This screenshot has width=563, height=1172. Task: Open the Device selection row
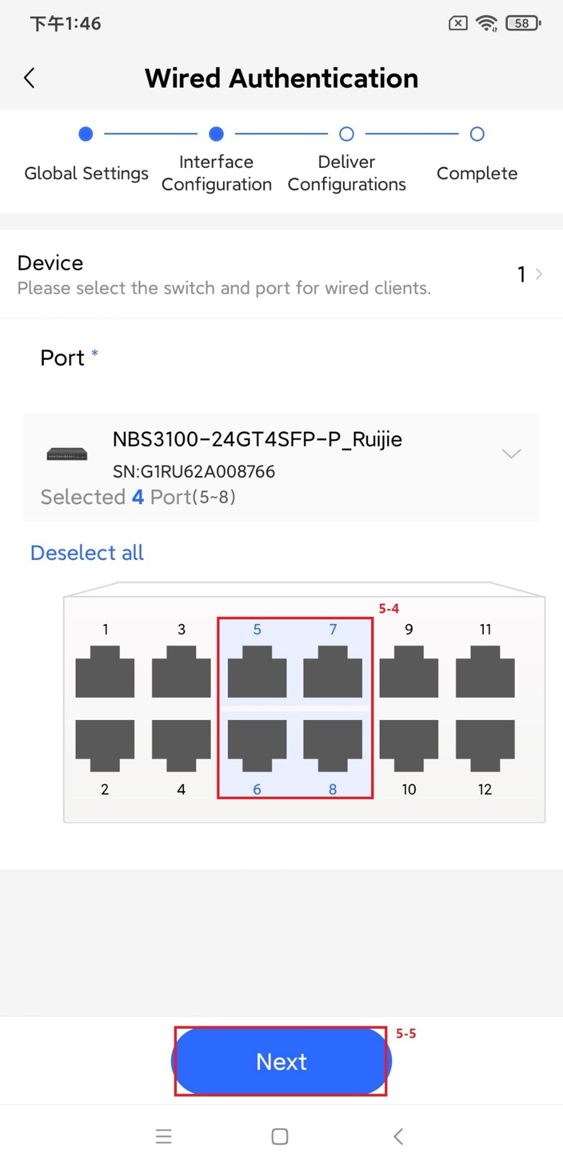tap(281, 275)
